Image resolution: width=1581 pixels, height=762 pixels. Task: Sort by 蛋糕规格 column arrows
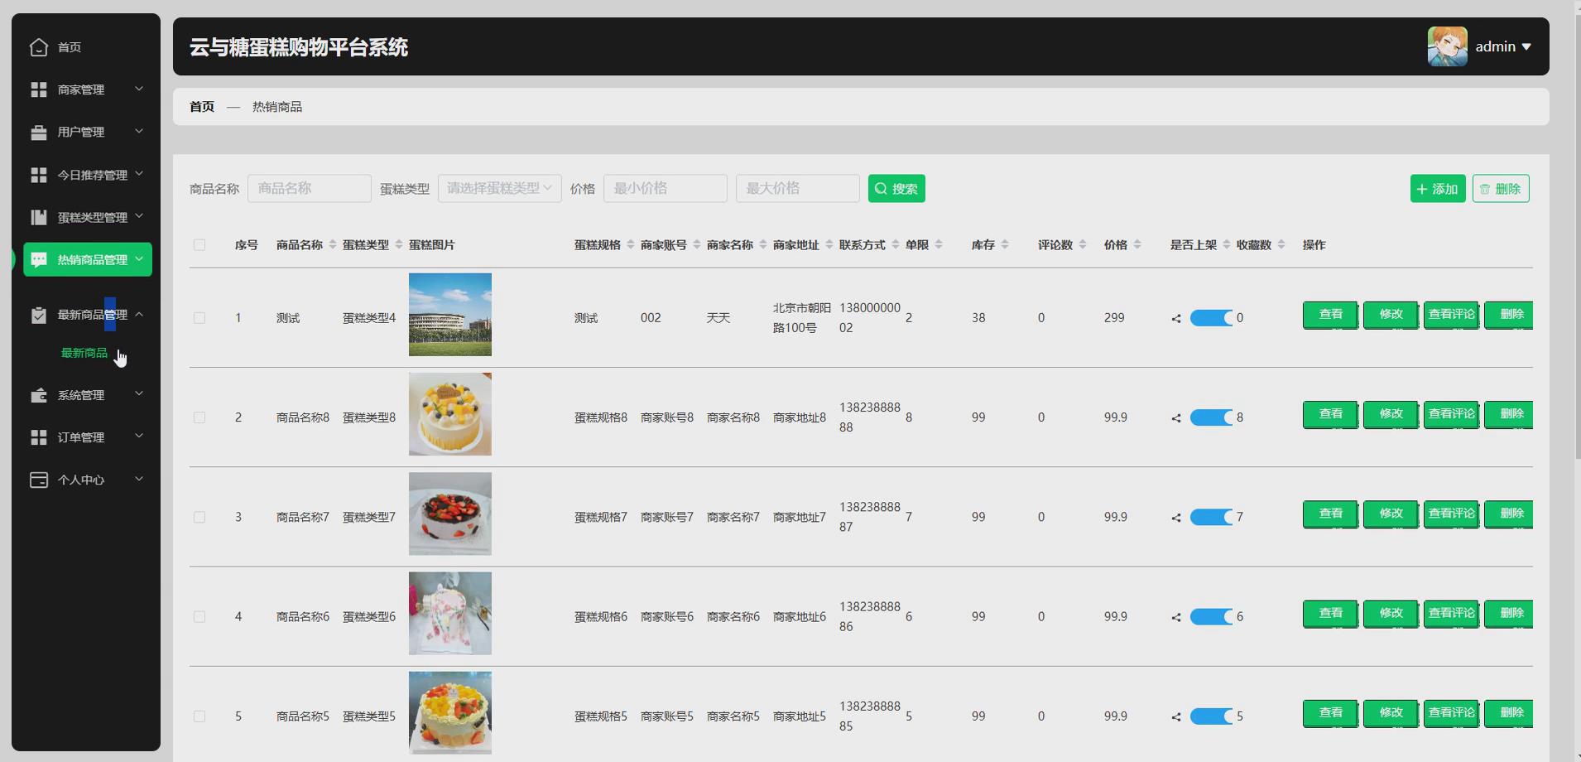pyautogui.click(x=631, y=244)
